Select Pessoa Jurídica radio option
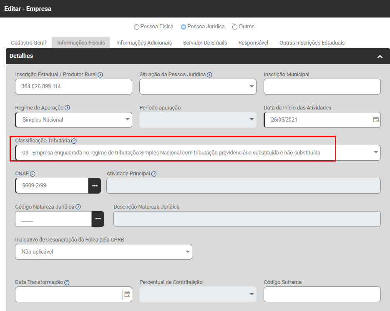The height and width of the screenshot is (311, 390). pos(184,27)
